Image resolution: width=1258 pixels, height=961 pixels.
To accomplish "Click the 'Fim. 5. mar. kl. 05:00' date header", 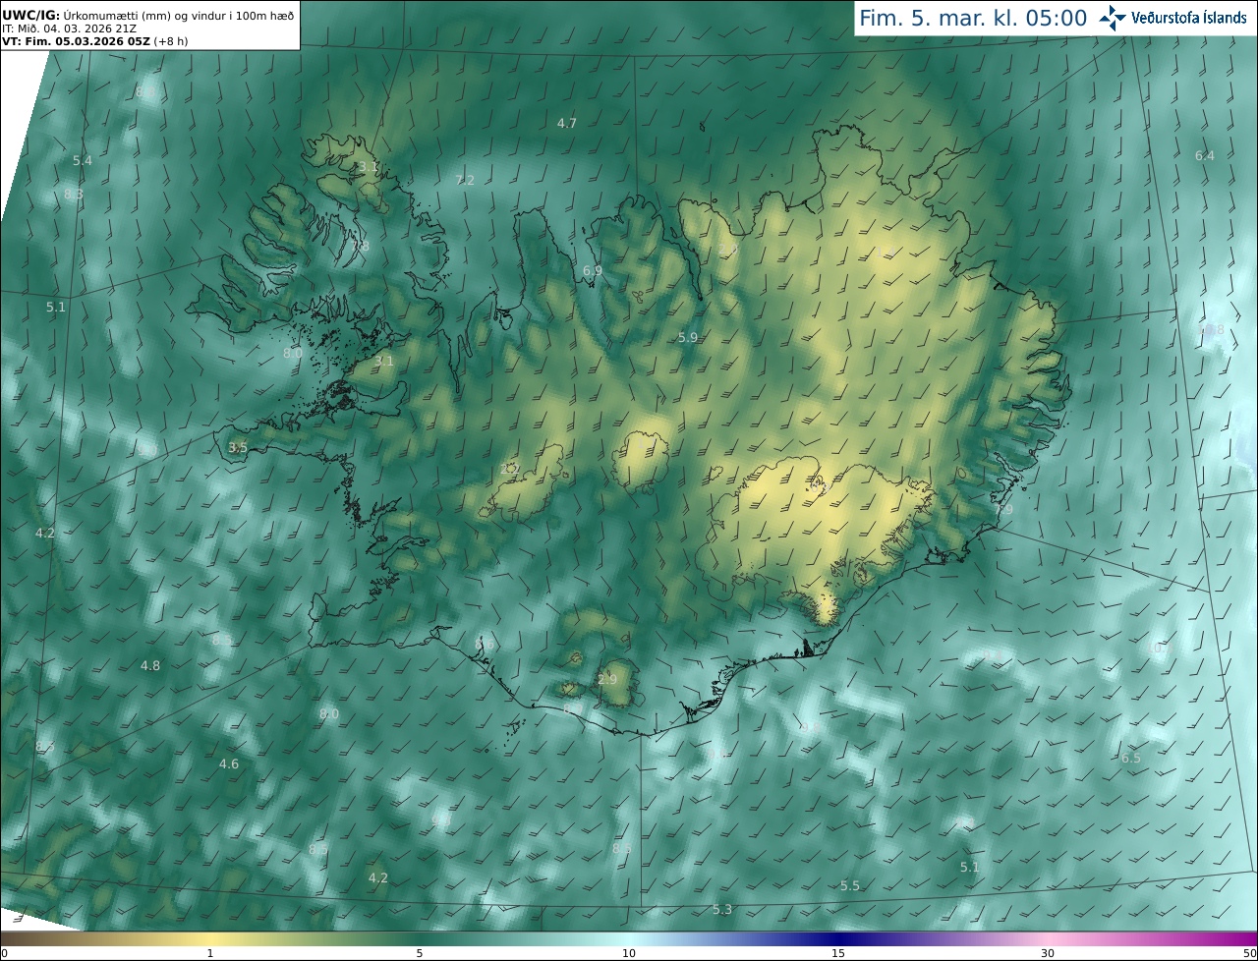I will coord(972,18).
